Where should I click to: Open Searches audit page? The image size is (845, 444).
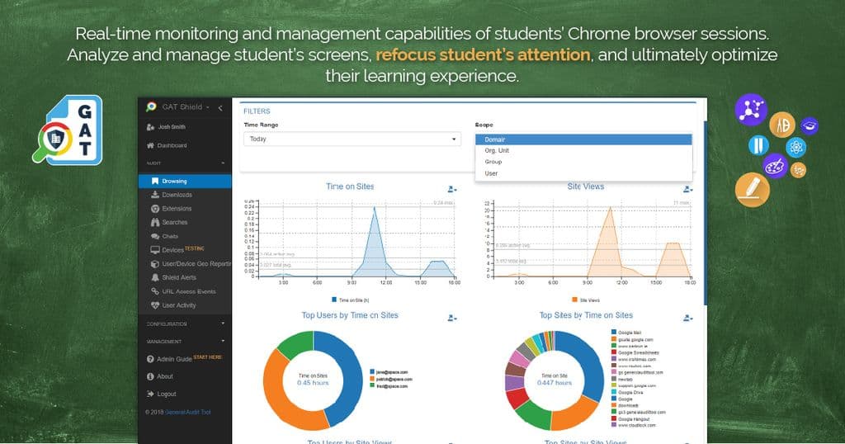(x=175, y=222)
